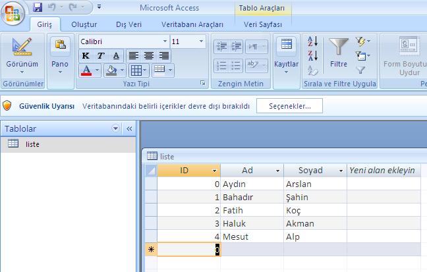Image resolution: width=427 pixels, height=272 pixels.
Task: Redo the last action
Action: (x=73, y=7)
